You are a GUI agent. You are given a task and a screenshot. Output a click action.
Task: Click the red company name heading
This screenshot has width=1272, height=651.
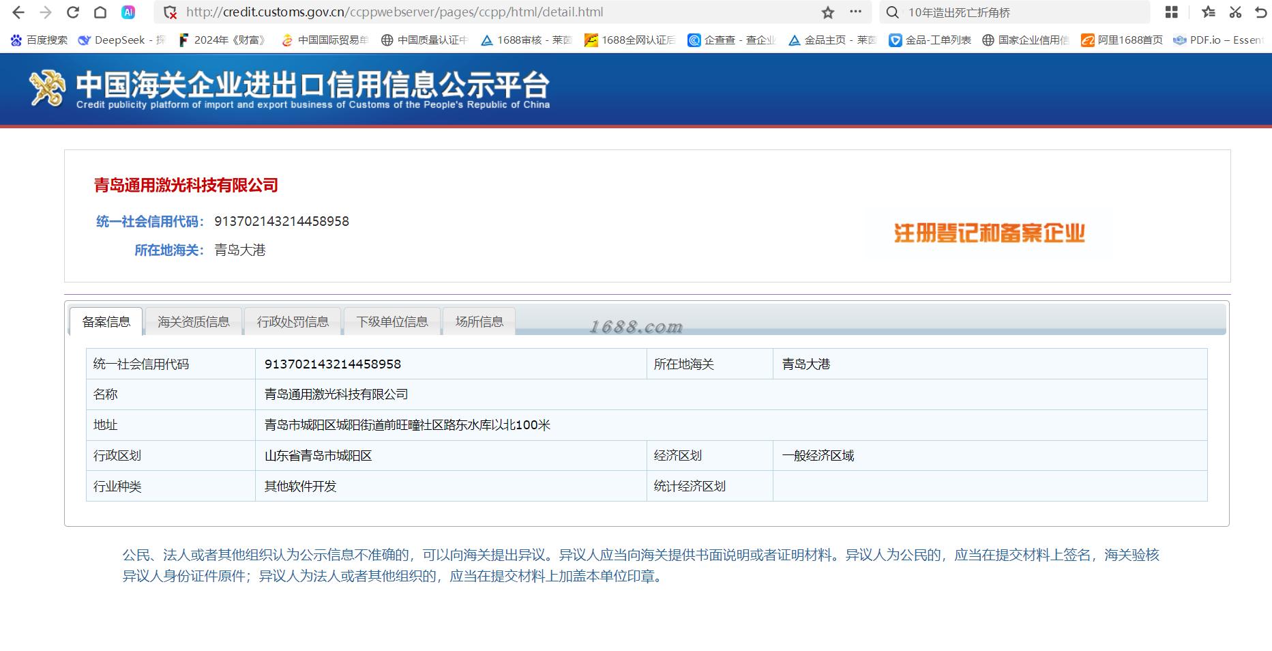click(186, 185)
